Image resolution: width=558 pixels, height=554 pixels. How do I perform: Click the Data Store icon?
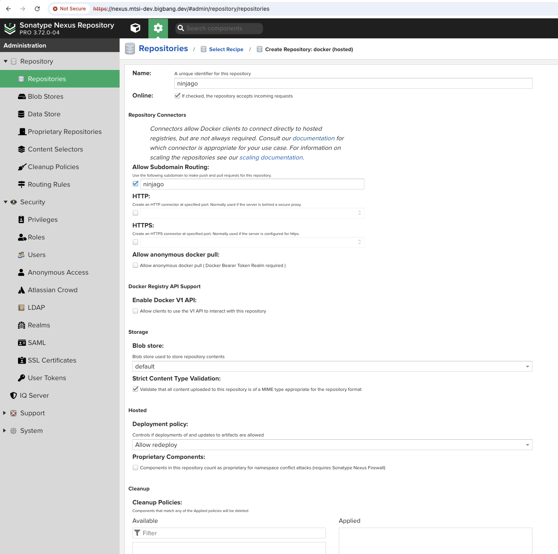[x=21, y=114]
